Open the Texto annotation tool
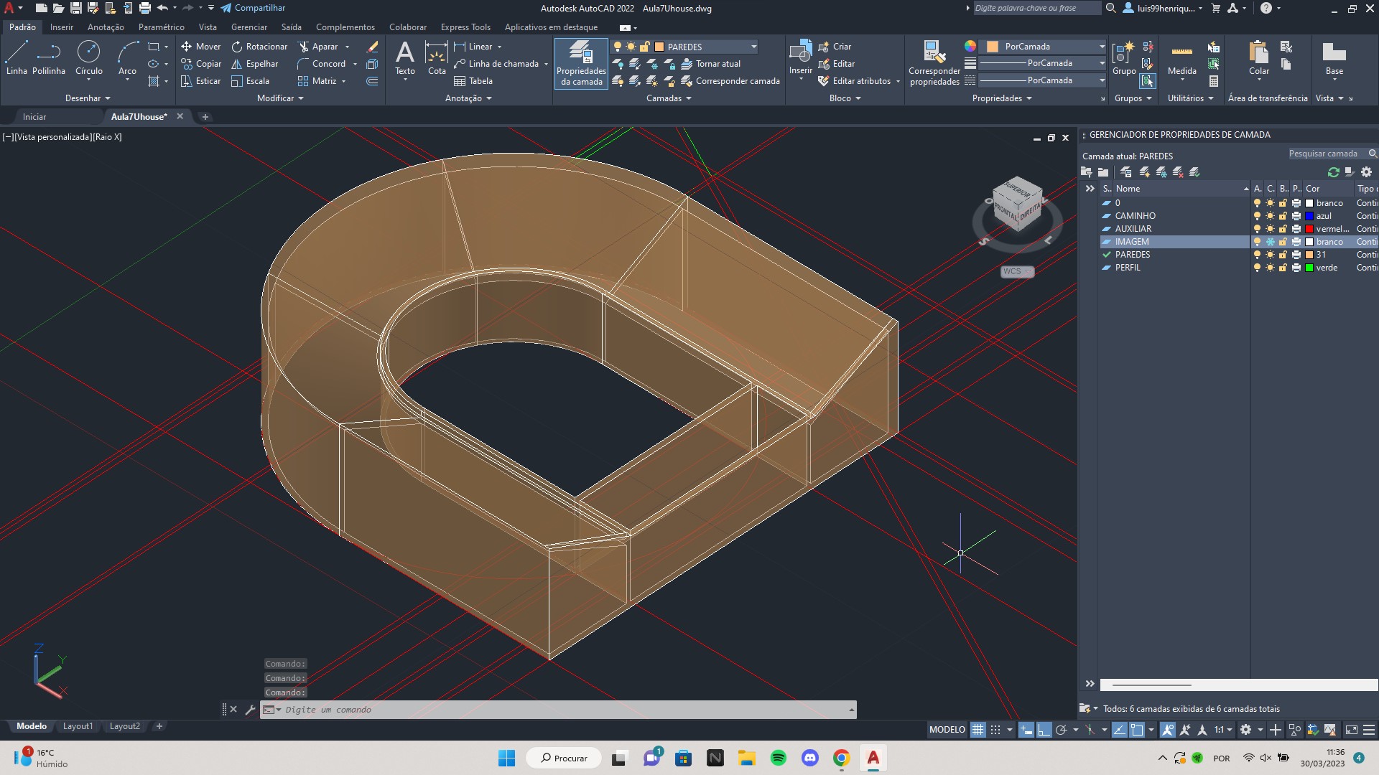 click(x=405, y=58)
